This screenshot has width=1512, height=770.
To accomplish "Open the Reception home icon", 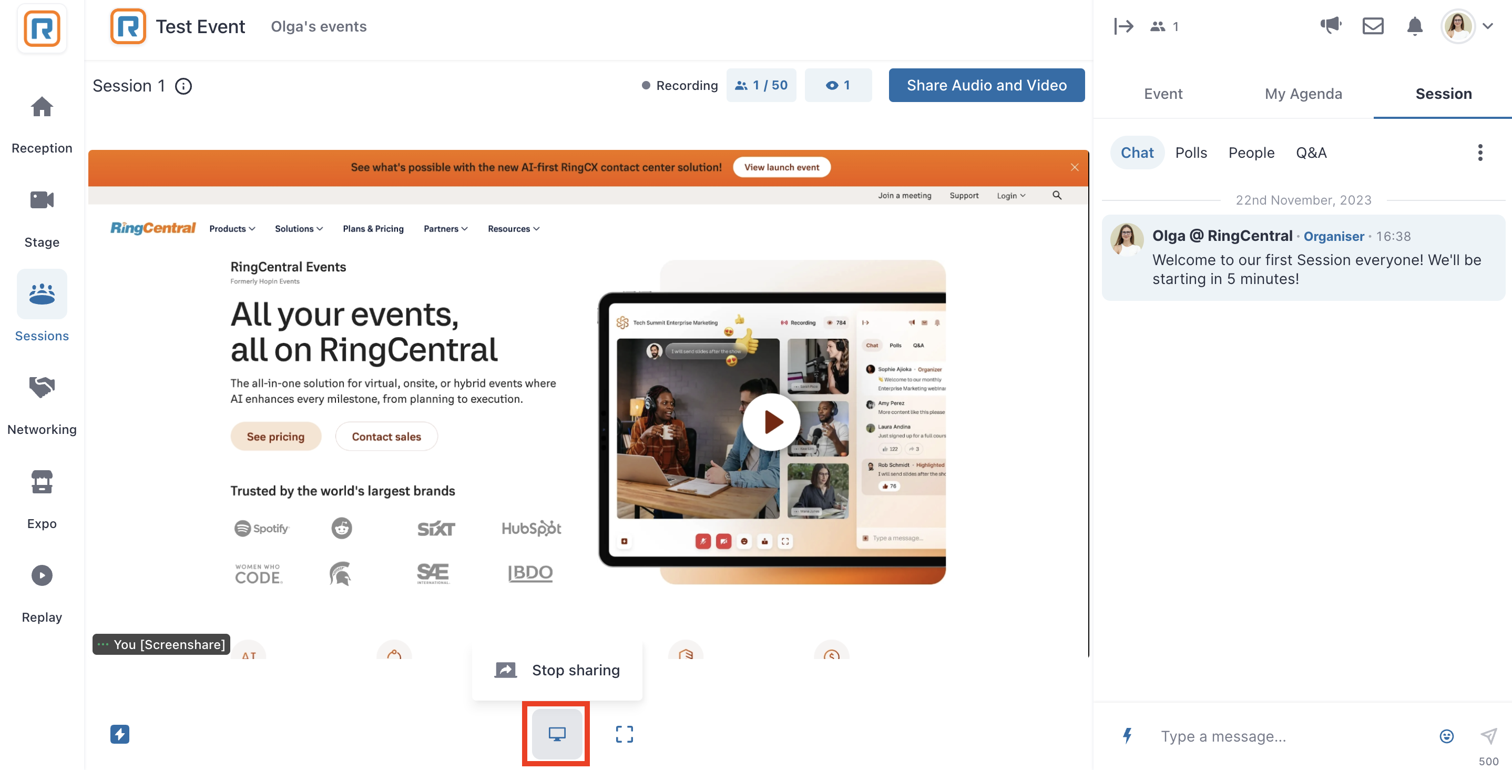I will coord(42,107).
